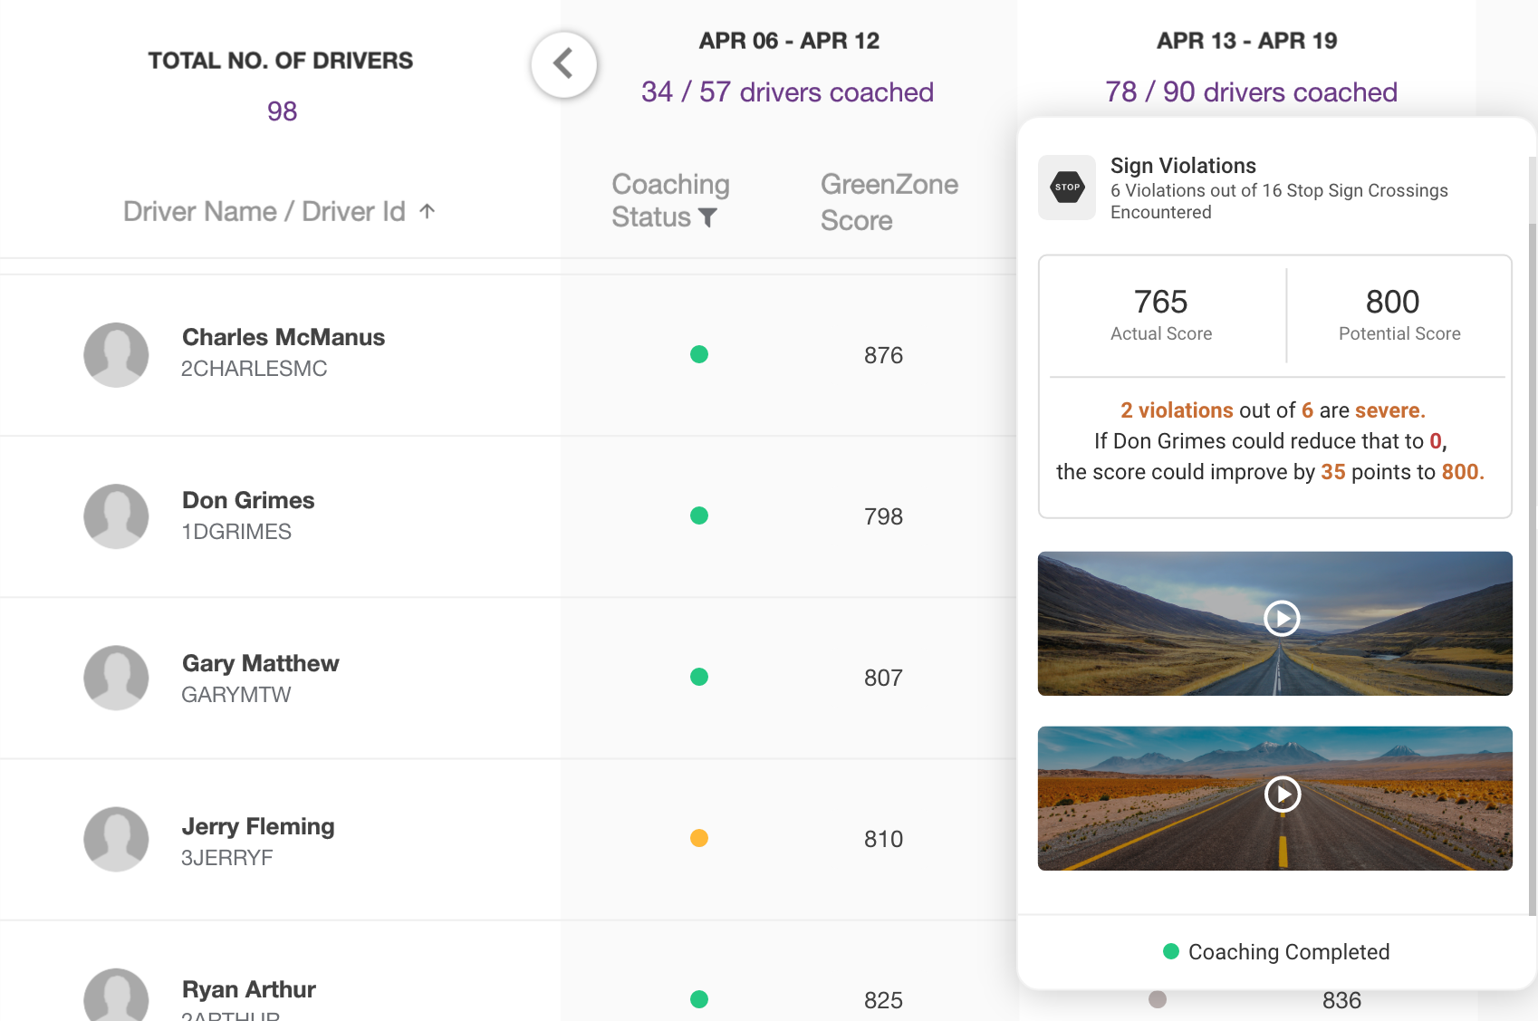
Task: Click the panel's vertical scrollbar
Action: point(1532,544)
